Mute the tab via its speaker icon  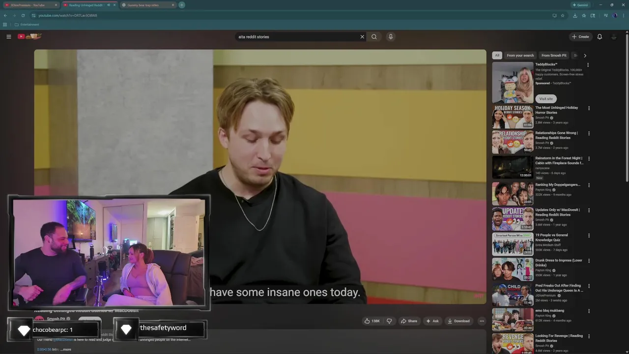[108, 5]
